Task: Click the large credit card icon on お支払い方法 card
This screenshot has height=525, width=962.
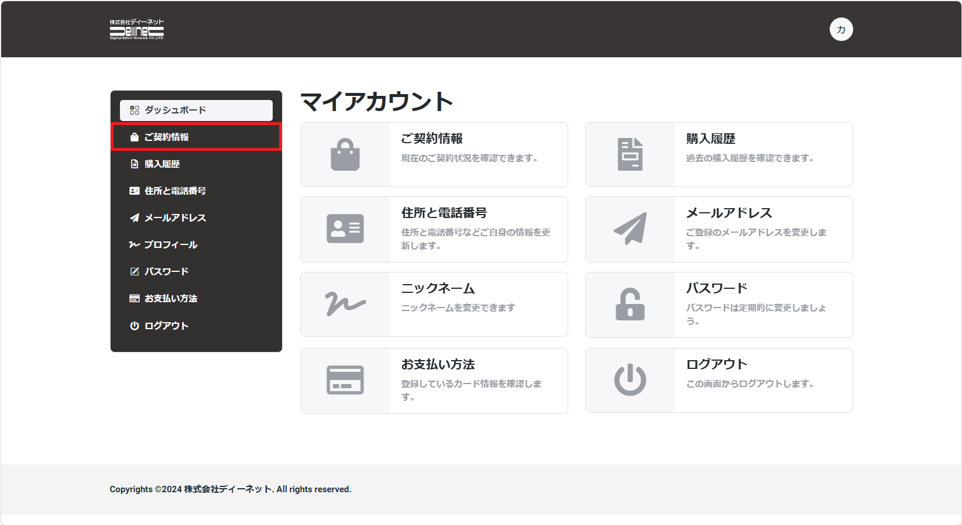Action: (345, 380)
